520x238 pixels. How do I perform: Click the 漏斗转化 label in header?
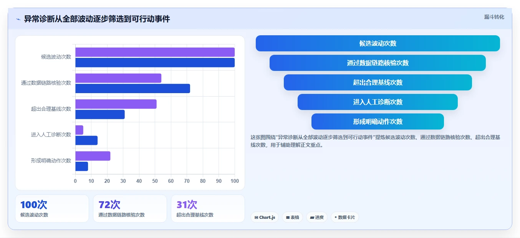pos(494,17)
